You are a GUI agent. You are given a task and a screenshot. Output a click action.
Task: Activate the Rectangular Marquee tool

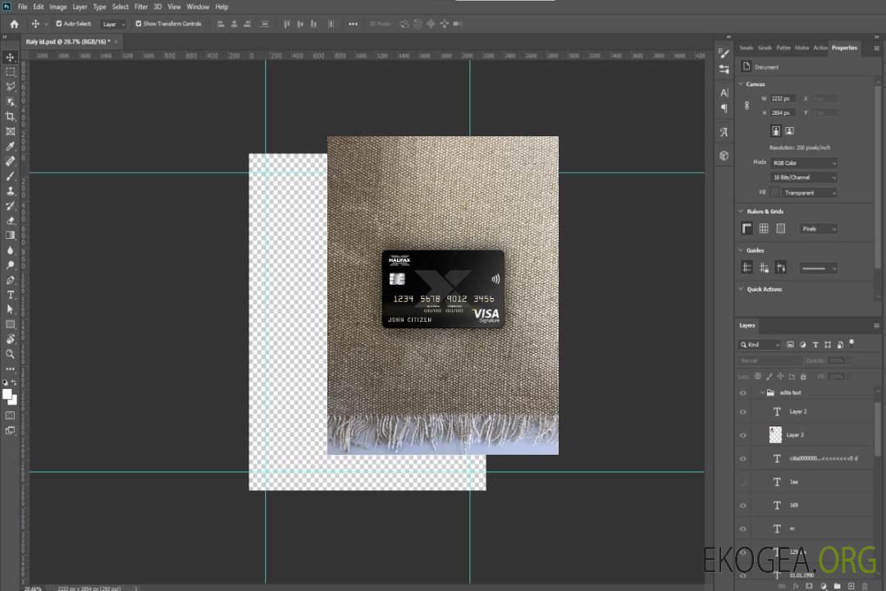coord(11,71)
